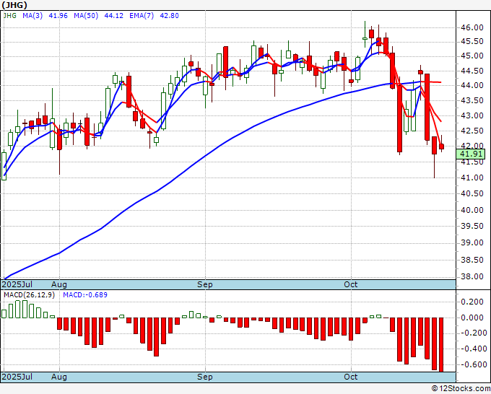This screenshot has width=491, height=394.
Task: Click the Oct label on MACD axis
Action: pyautogui.click(x=350, y=377)
